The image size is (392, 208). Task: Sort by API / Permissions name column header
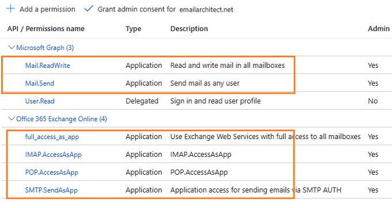tap(46, 29)
